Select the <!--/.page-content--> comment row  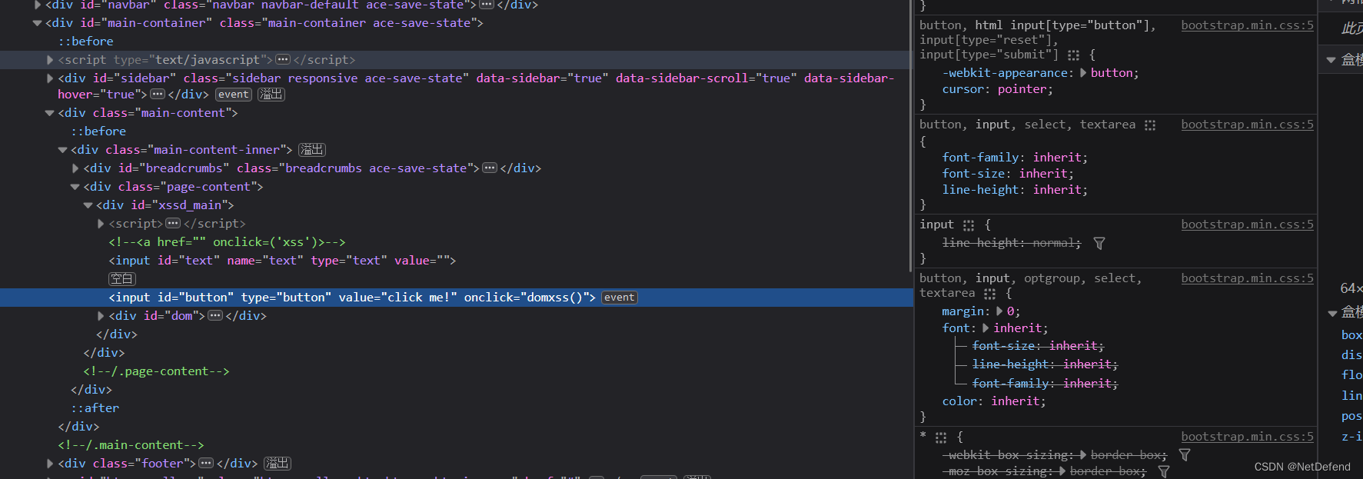pos(455,371)
